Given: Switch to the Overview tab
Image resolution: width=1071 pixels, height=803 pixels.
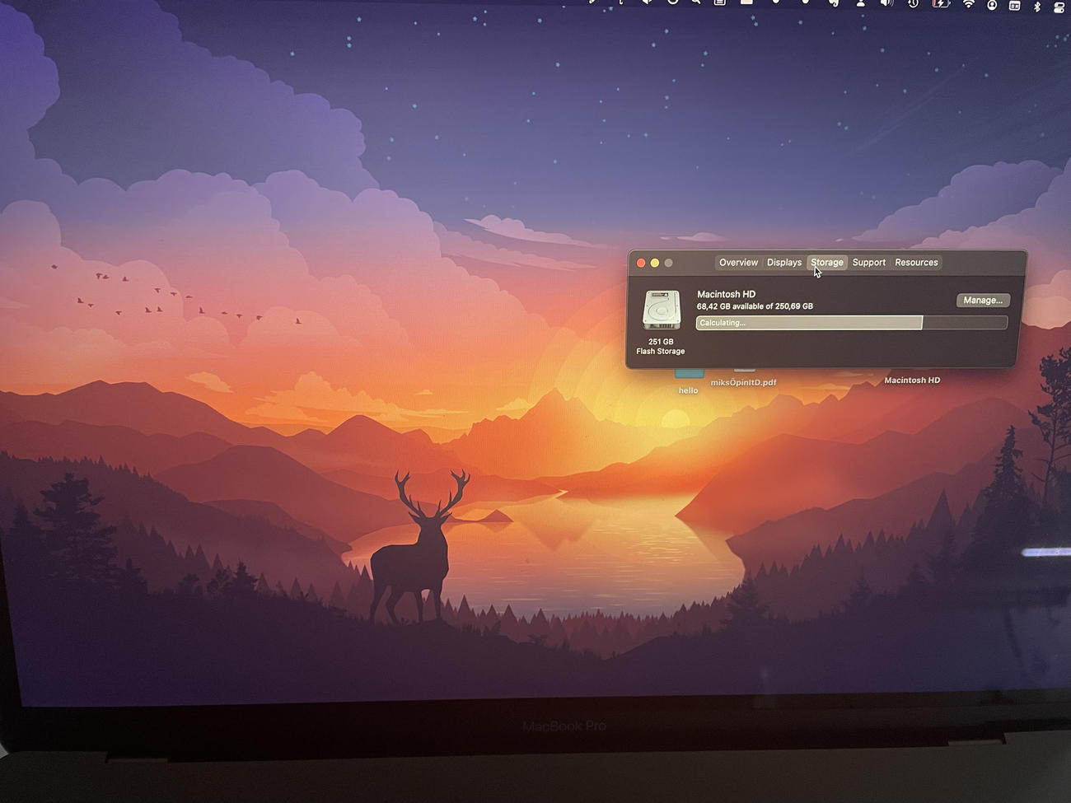Looking at the screenshot, I should (737, 263).
